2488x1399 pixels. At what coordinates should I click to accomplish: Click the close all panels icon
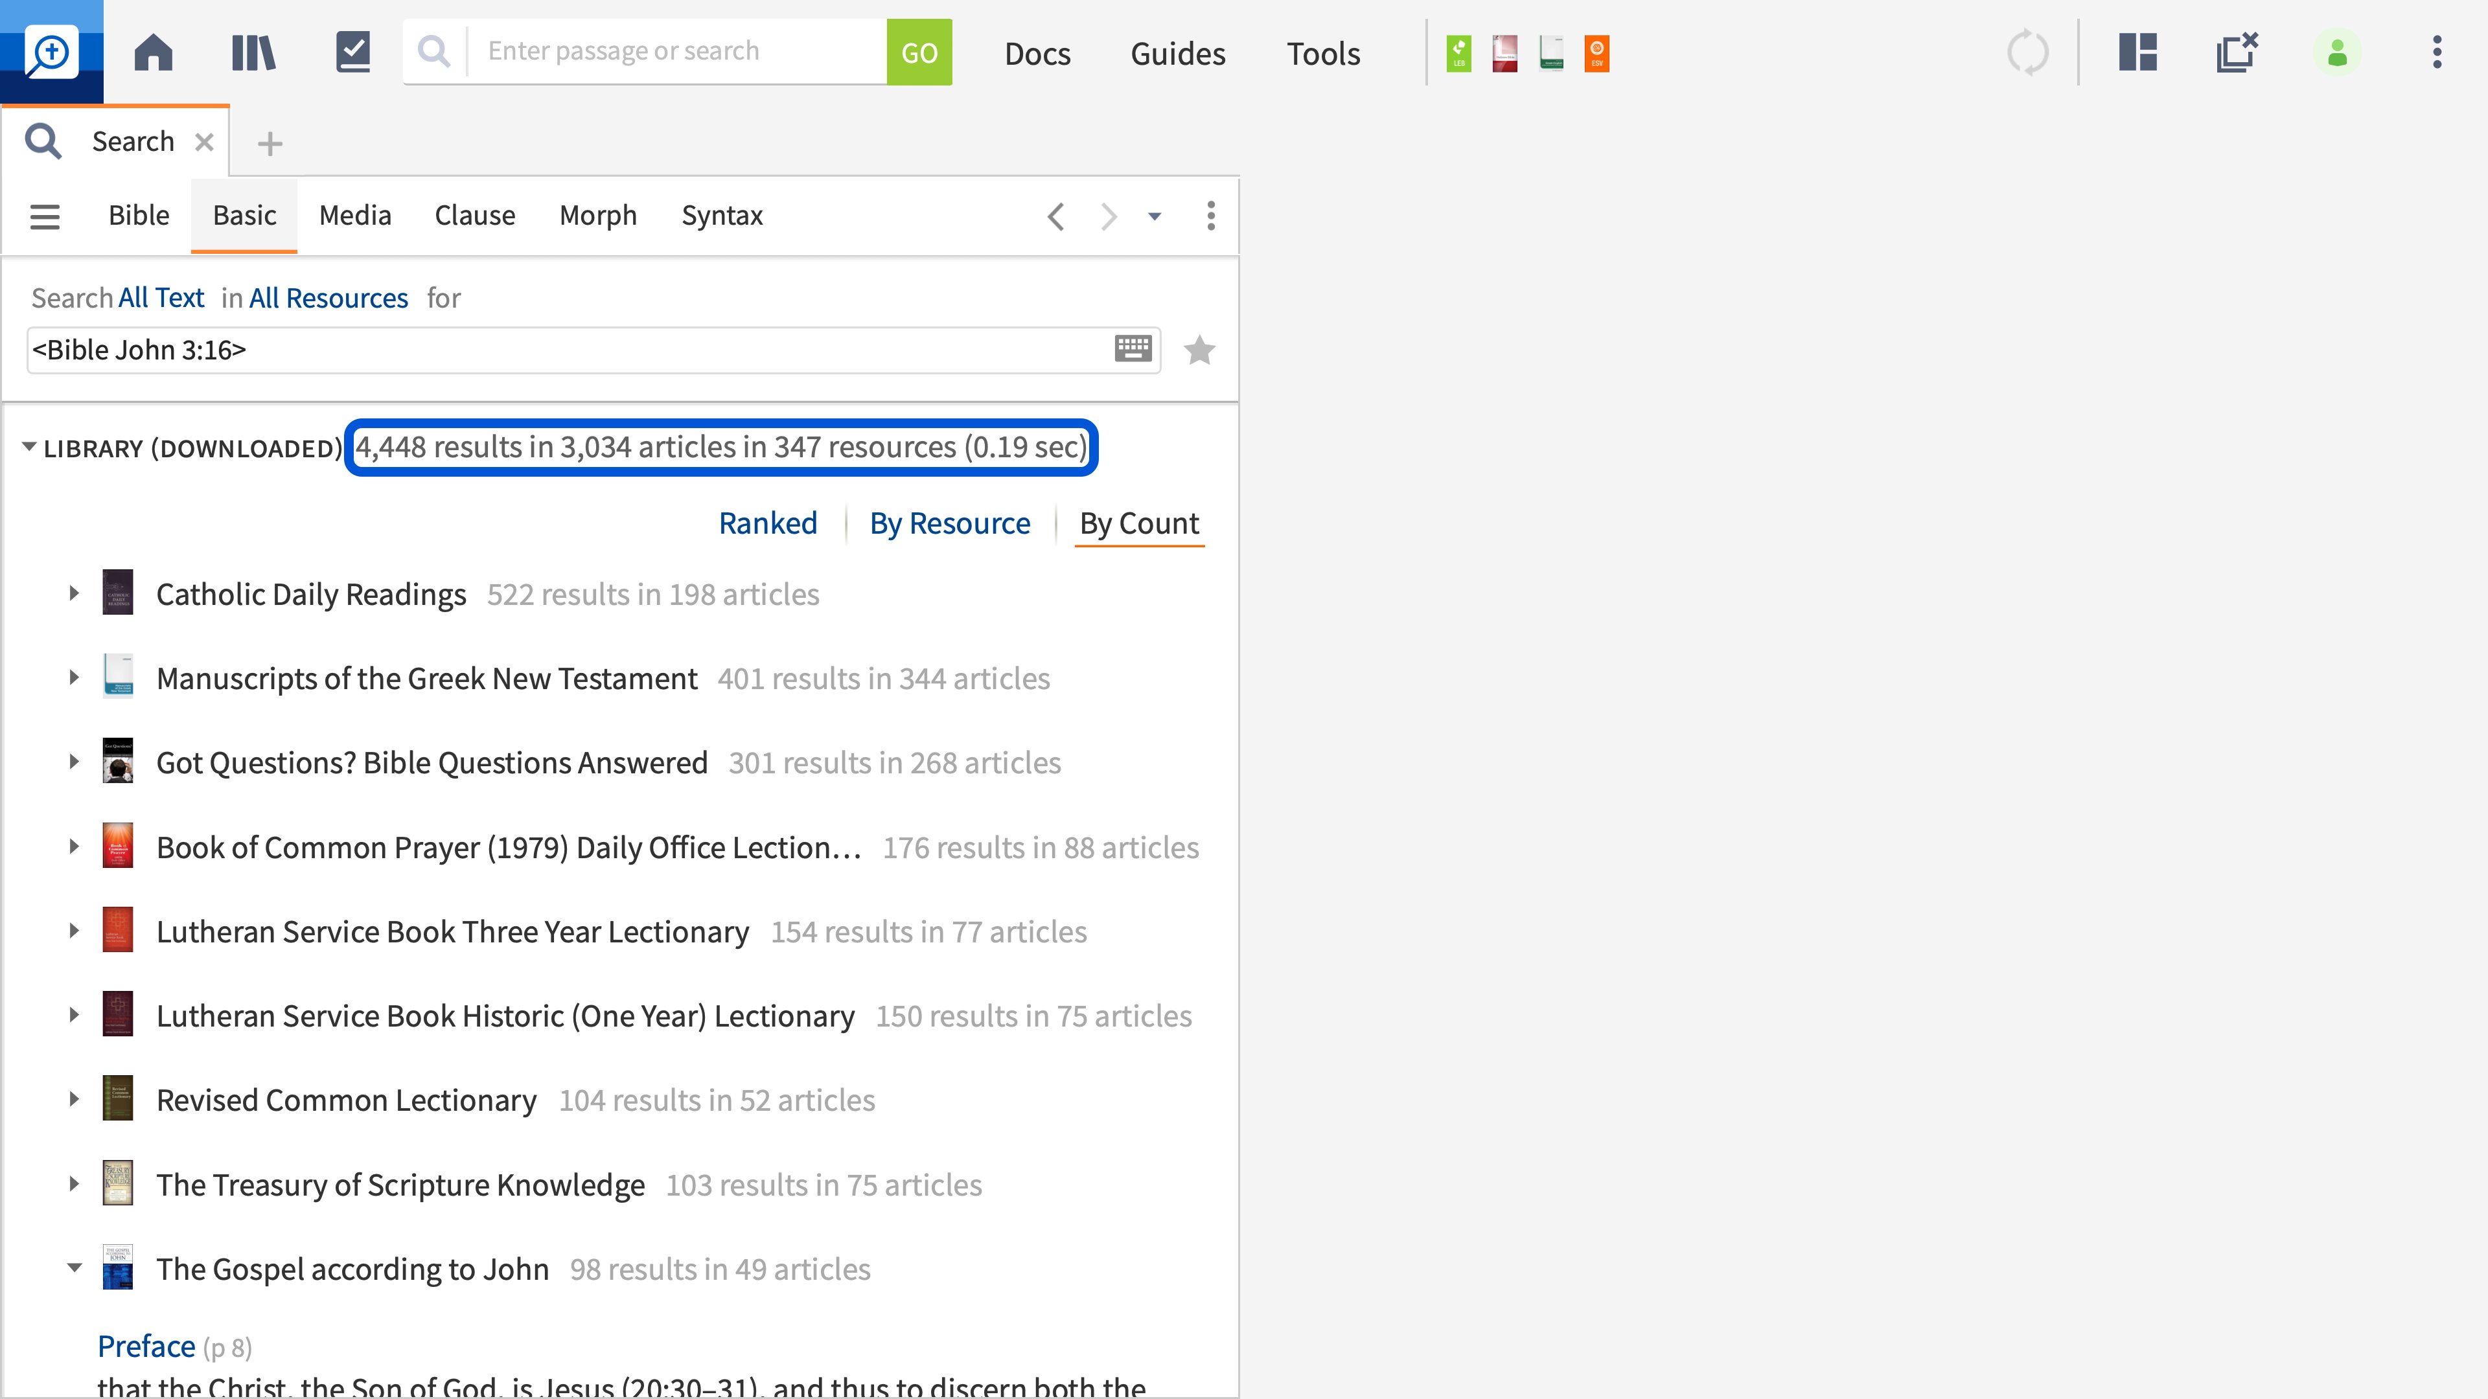(2237, 52)
